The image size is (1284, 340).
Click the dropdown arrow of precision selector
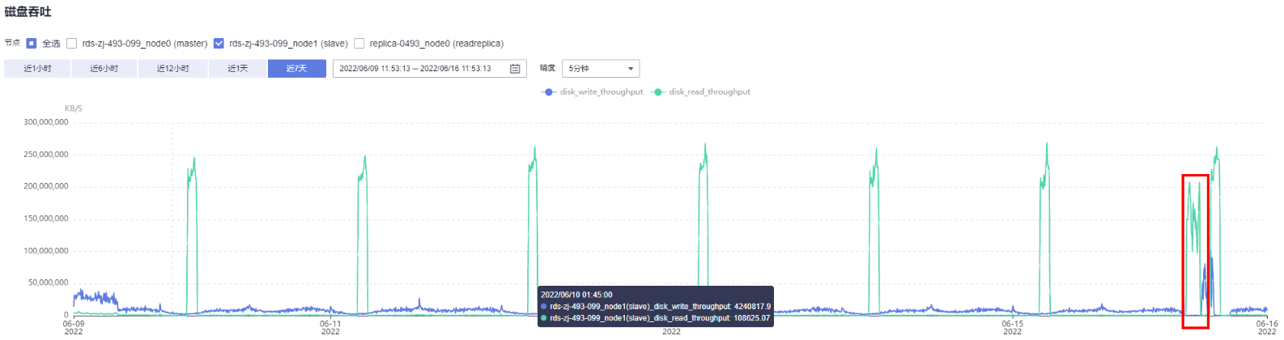click(631, 69)
